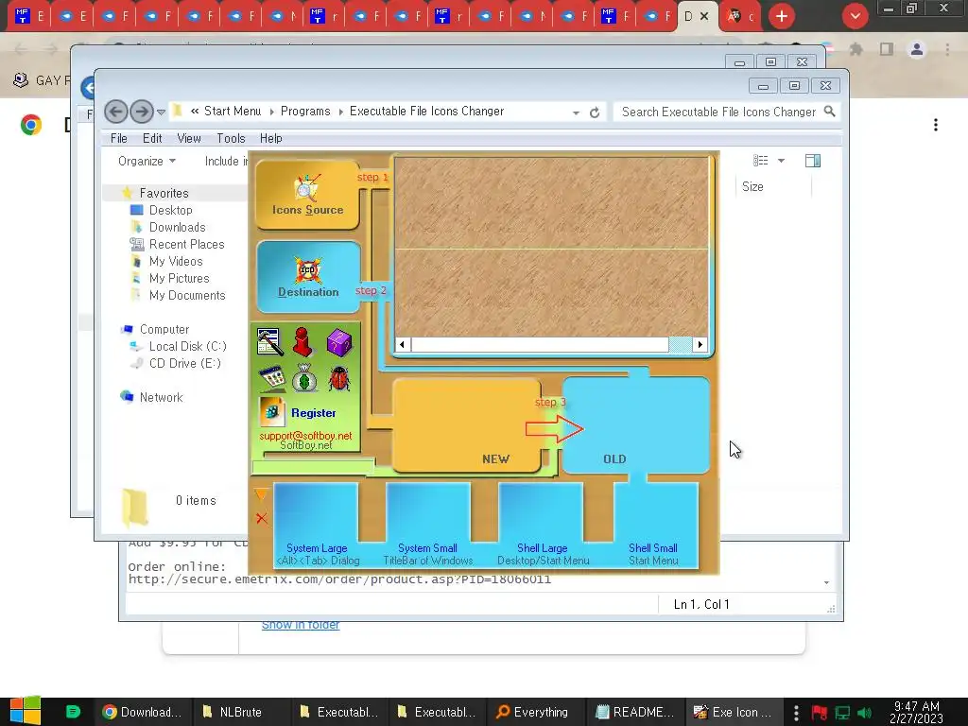Viewport: 968px width, 726px height.
Task: Click the money bag purchase icon
Action: point(304,378)
